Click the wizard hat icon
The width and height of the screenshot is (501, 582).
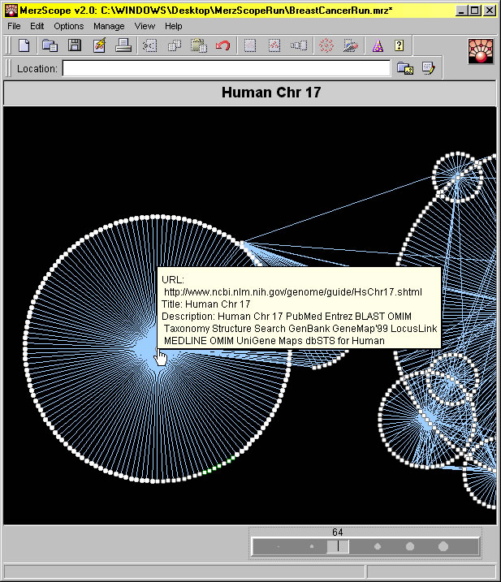[377, 45]
